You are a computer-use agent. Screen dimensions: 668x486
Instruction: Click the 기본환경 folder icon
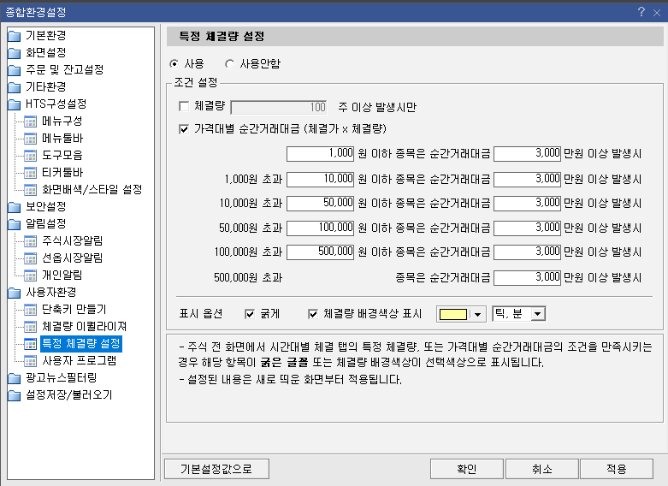(14, 36)
